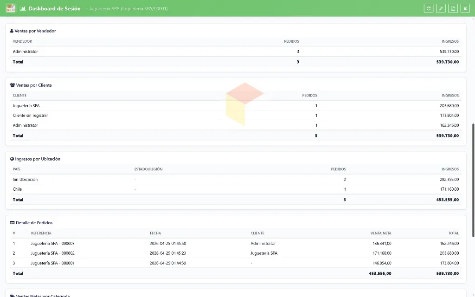Select the Dashboard de Sesión title text
This screenshot has width=475, height=297.
tap(55, 8)
